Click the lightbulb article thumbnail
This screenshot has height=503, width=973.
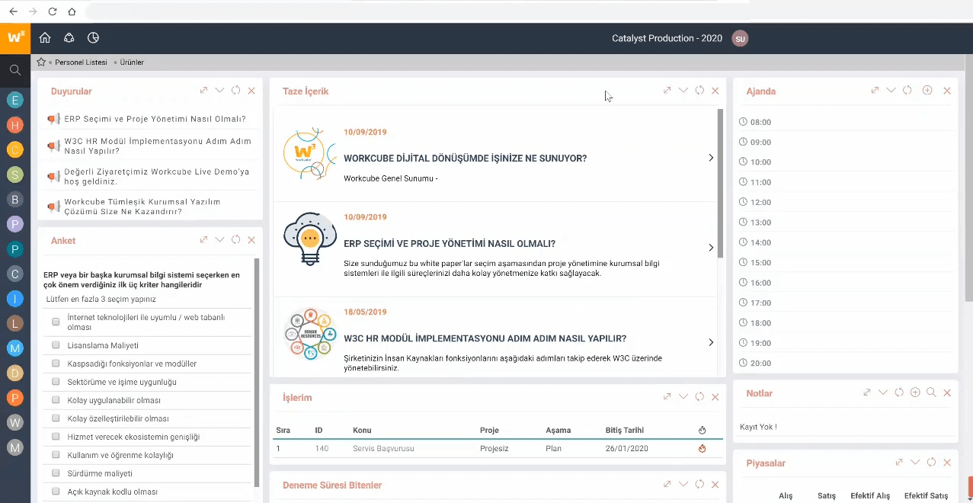pyautogui.click(x=309, y=239)
